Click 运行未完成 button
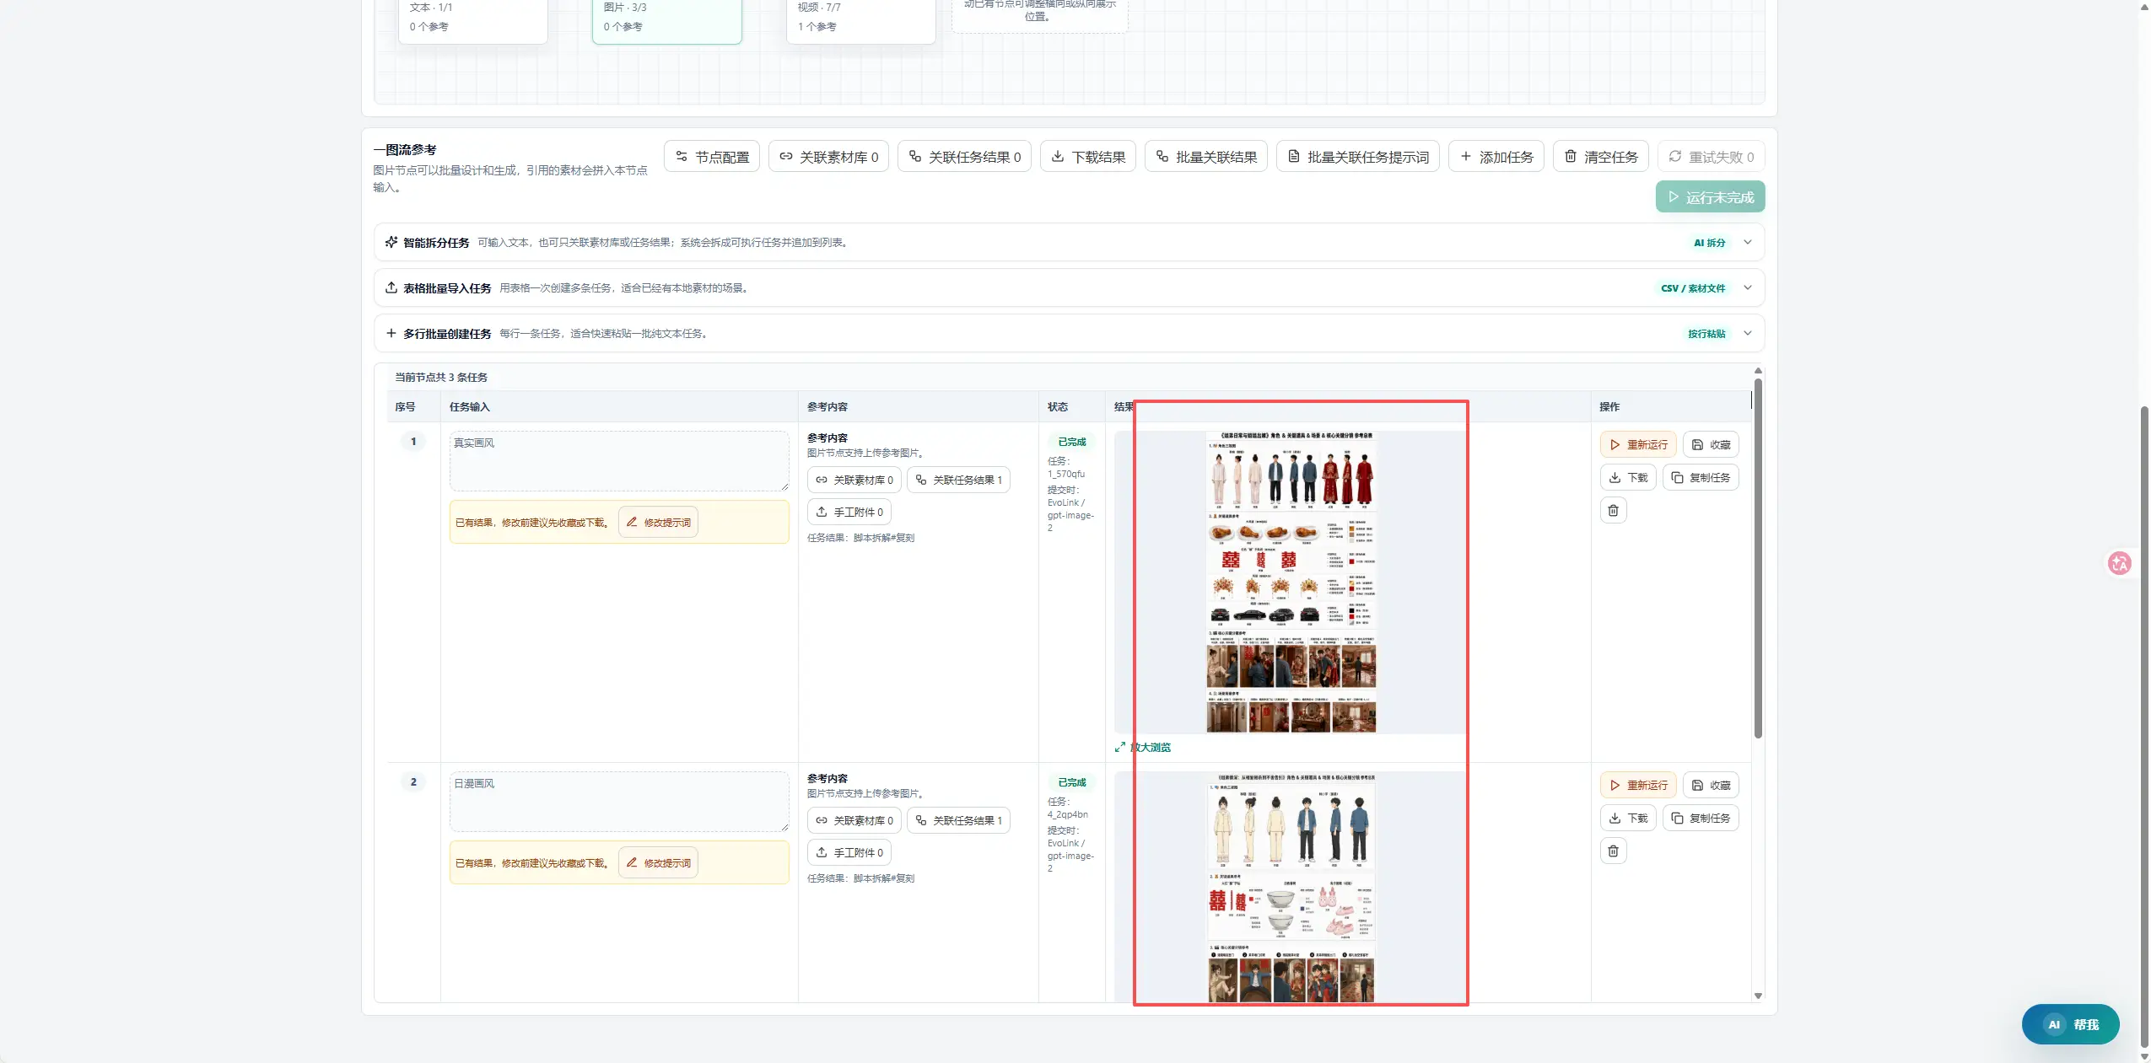 [x=1710, y=197]
